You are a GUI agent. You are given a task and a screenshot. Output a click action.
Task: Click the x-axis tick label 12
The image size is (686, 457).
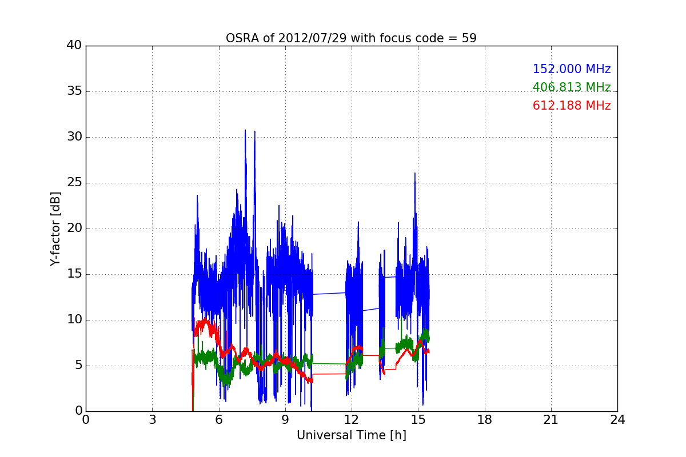[352, 419]
